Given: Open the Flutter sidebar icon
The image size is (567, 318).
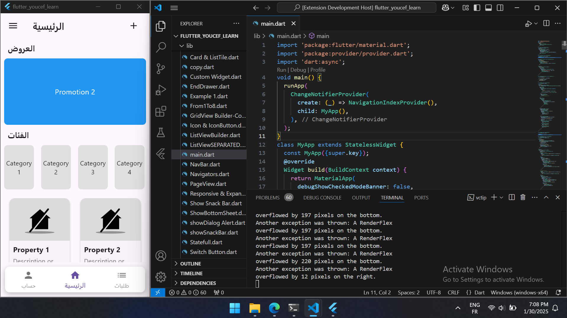Looking at the screenshot, I should click(161, 154).
